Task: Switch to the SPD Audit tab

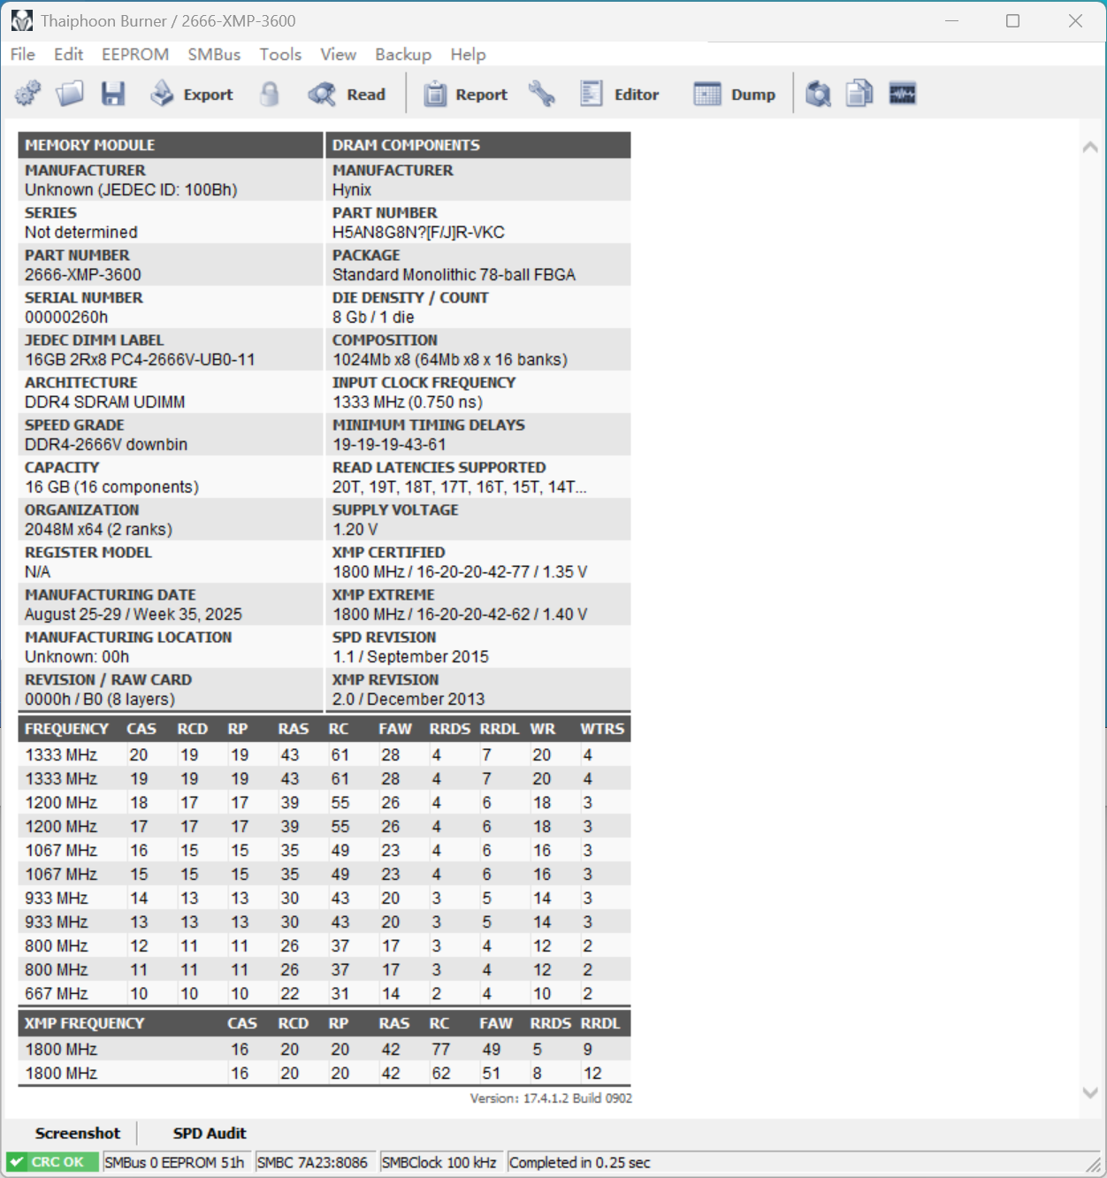Action: 210,1133
